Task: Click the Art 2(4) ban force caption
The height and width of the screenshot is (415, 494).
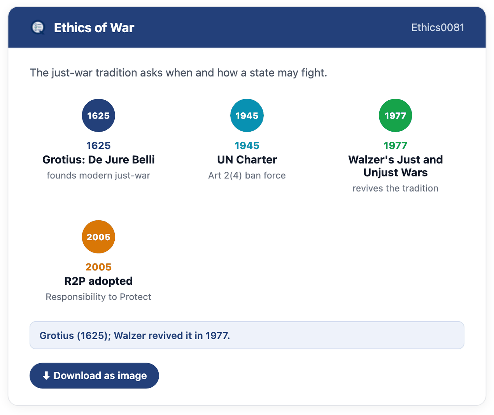Action: (x=247, y=176)
